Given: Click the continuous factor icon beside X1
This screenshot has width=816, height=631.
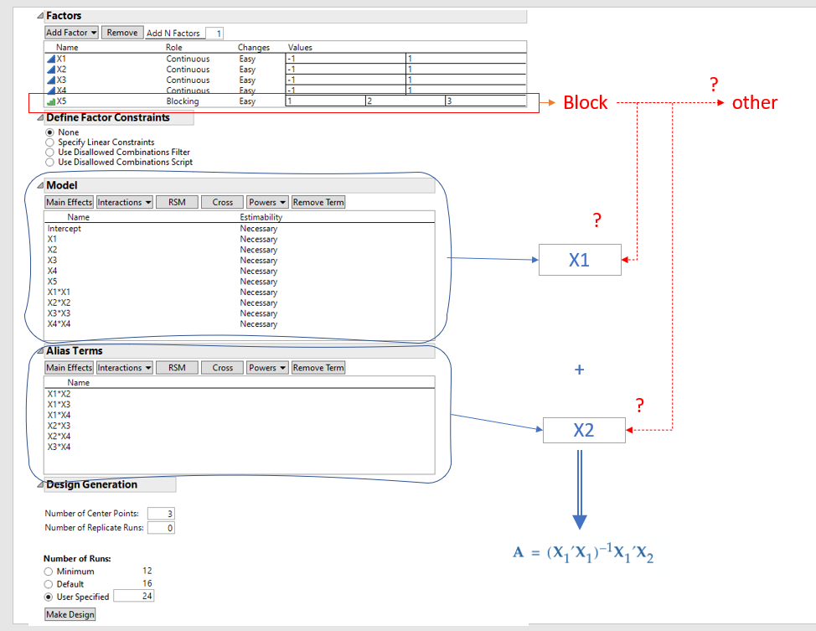Looking at the screenshot, I should click(x=53, y=59).
